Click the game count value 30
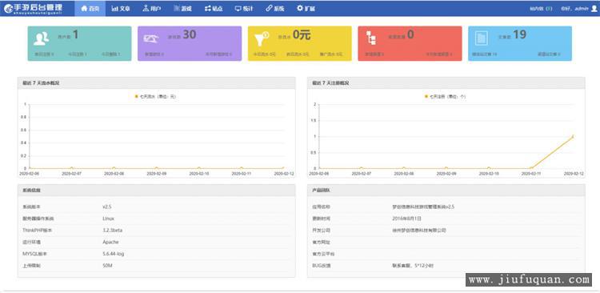600x293 pixels. [x=189, y=35]
